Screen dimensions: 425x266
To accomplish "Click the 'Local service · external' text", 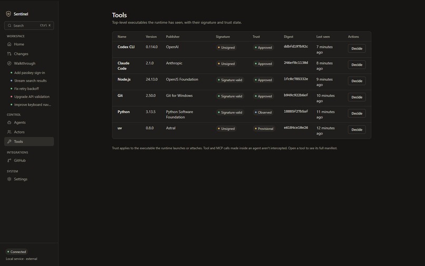I will coord(22,259).
